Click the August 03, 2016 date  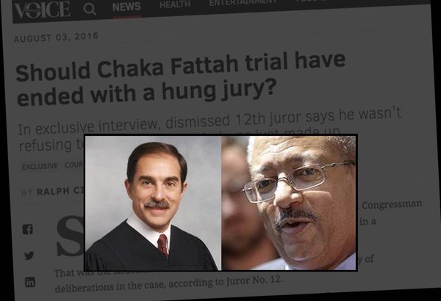click(56, 37)
